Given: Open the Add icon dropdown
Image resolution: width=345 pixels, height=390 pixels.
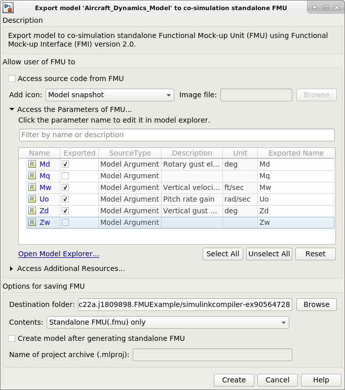Looking at the screenshot, I should (109, 95).
